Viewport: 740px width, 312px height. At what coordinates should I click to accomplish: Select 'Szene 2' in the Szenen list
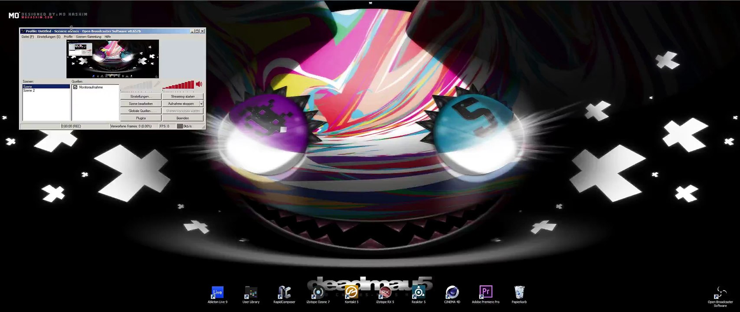tap(46, 91)
